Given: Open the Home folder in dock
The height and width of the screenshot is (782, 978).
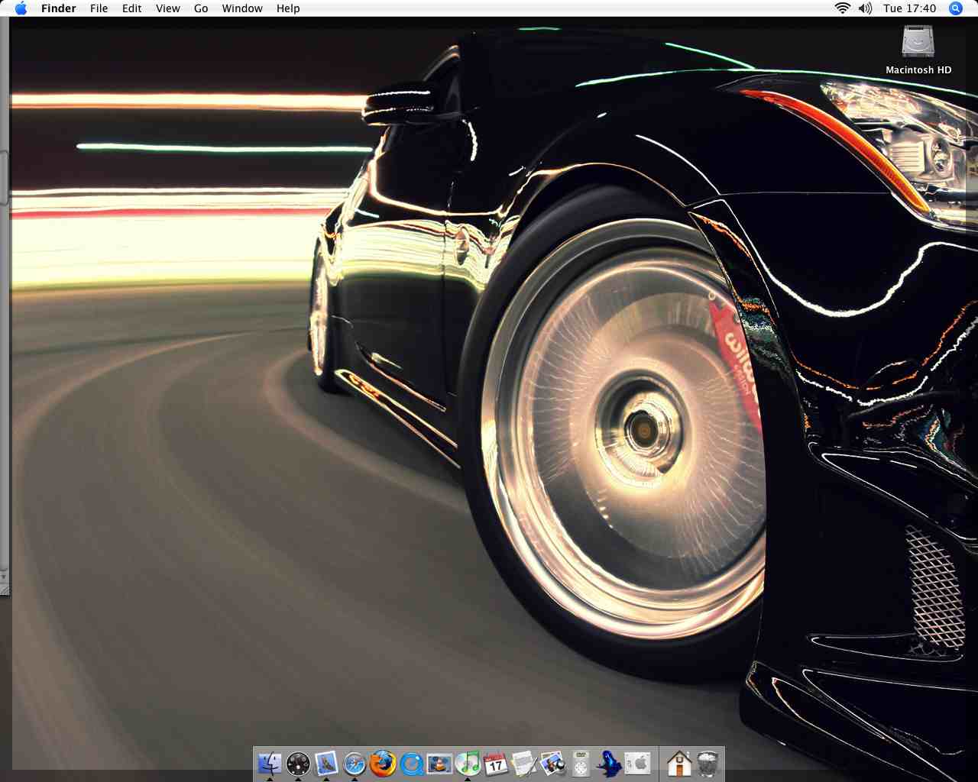Looking at the screenshot, I should coord(678,763).
